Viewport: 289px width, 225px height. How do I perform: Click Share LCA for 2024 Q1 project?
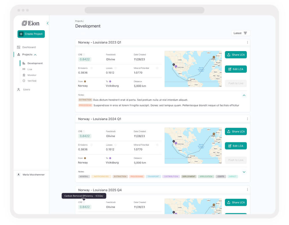pyautogui.click(x=236, y=132)
